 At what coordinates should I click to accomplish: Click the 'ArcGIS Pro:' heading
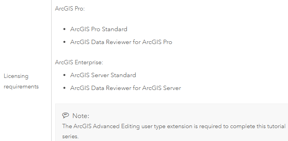click(70, 9)
